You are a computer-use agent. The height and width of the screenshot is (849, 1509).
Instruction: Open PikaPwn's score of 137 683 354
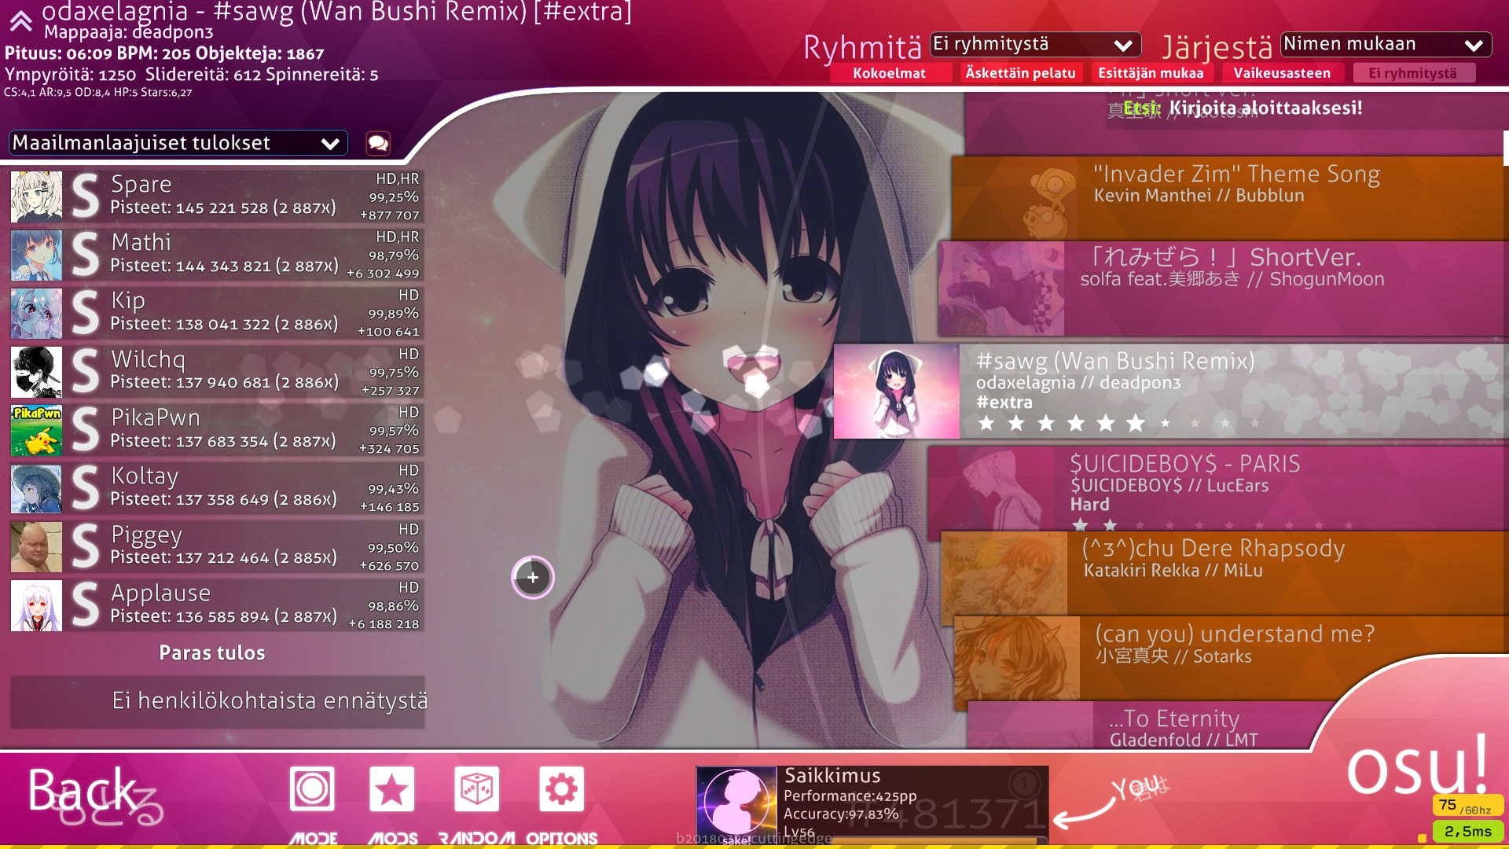click(217, 430)
